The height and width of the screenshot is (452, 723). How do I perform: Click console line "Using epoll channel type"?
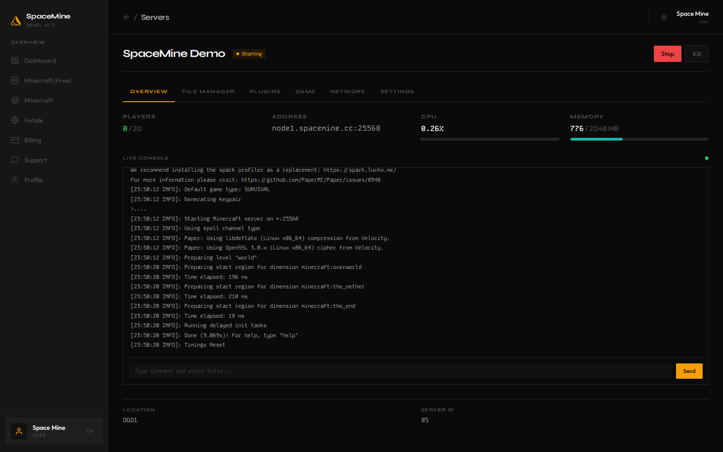coord(196,228)
